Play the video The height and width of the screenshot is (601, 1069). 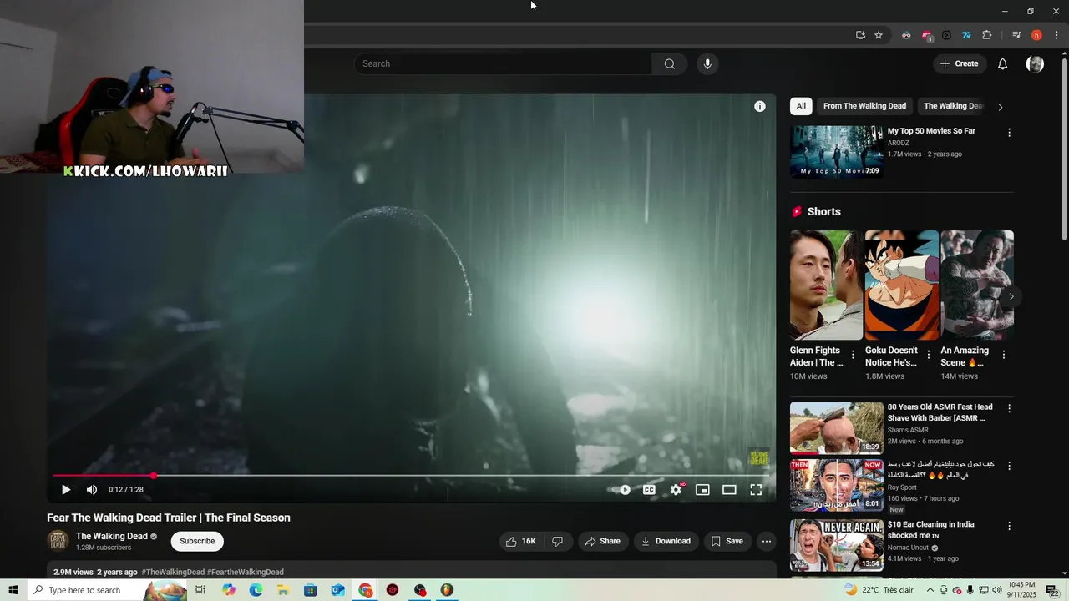coord(66,490)
